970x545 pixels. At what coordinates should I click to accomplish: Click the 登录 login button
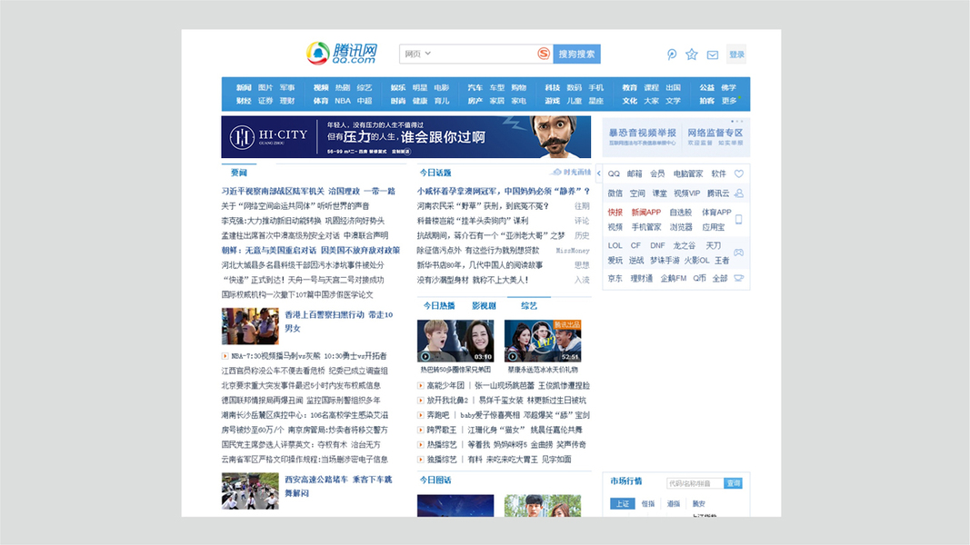[736, 54]
